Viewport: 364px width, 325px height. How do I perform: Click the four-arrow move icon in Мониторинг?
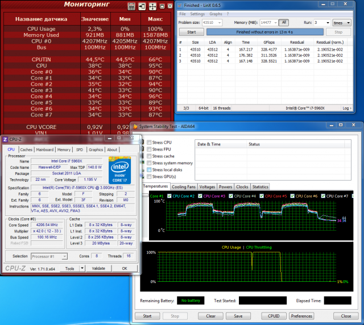(152, 6)
